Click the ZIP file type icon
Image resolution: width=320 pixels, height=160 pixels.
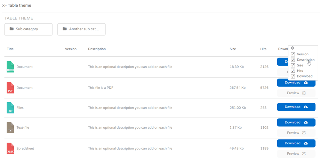coord(10,108)
